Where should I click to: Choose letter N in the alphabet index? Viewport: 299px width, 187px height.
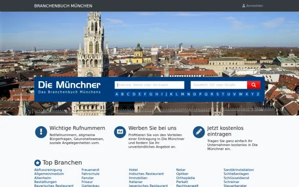pyautogui.click(x=188, y=94)
